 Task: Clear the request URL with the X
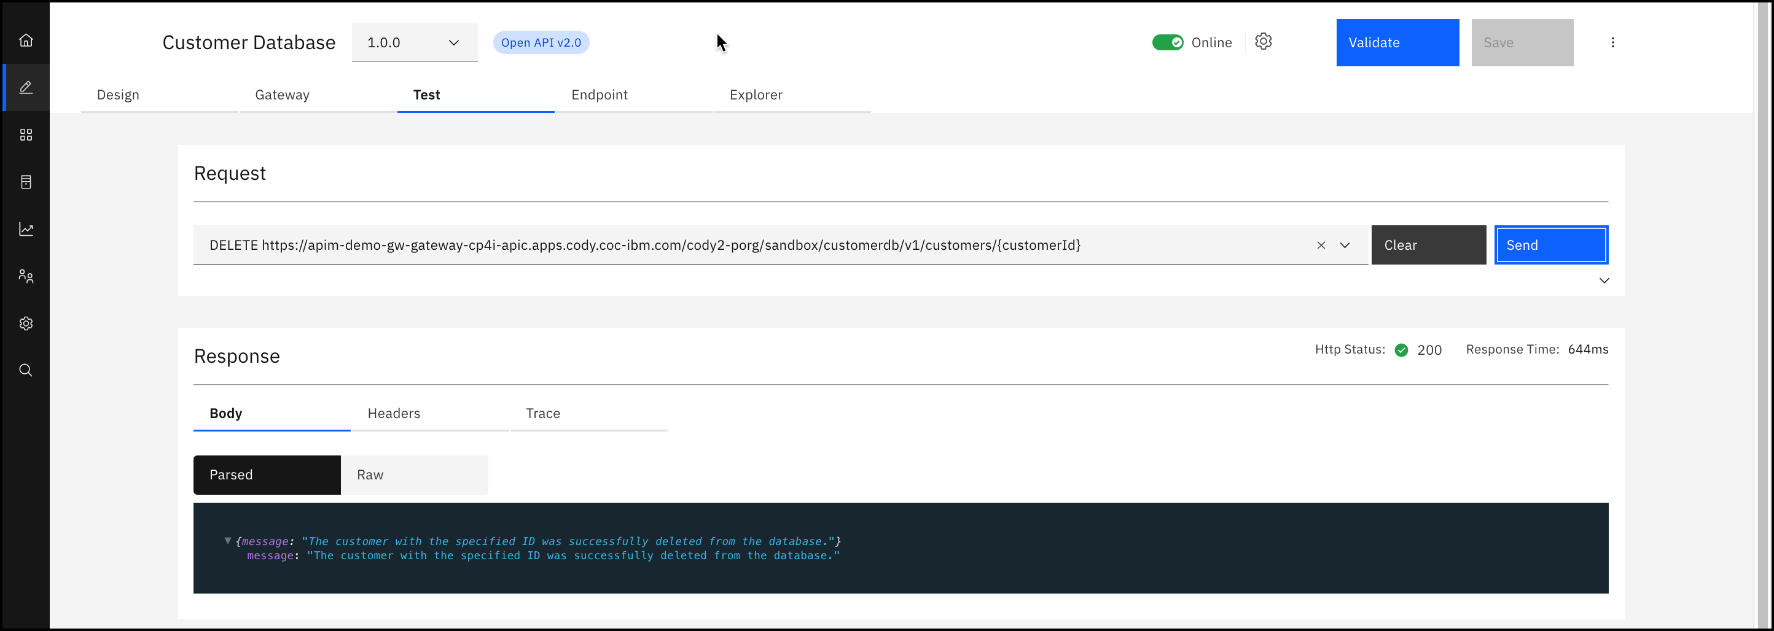pyautogui.click(x=1321, y=245)
